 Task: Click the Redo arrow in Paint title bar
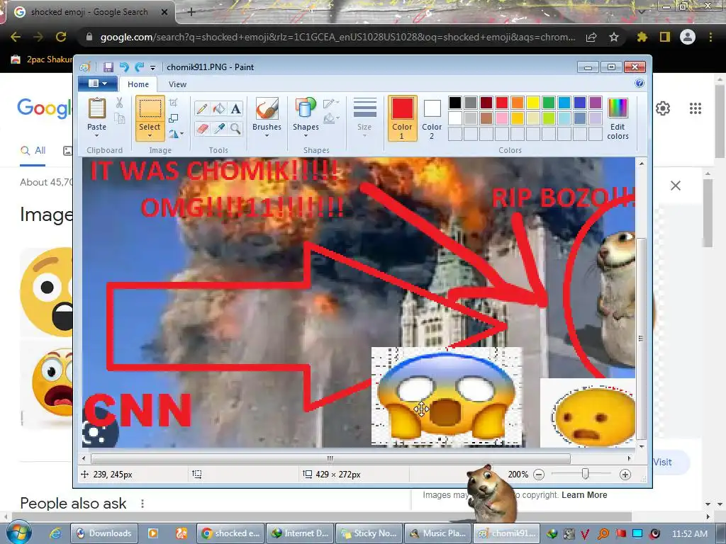(140, 67)
